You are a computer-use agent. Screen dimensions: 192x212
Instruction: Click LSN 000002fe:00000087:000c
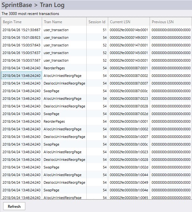[129, 91]
